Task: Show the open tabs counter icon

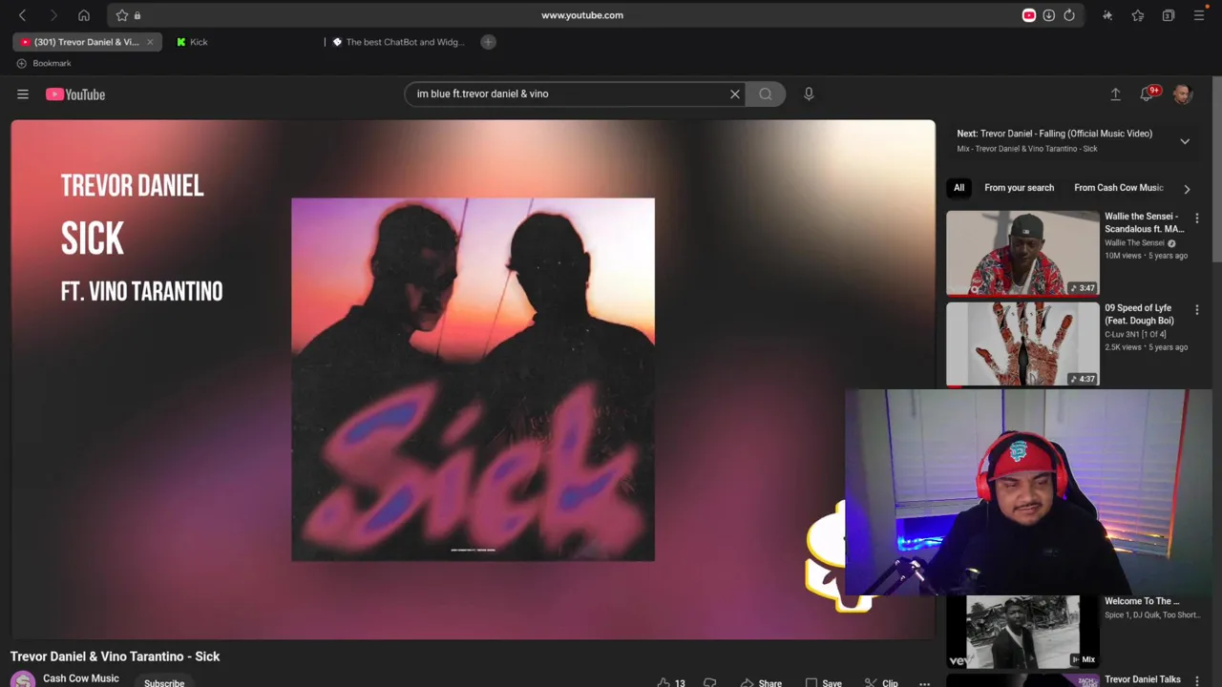Action: (x=1169, y=15)
